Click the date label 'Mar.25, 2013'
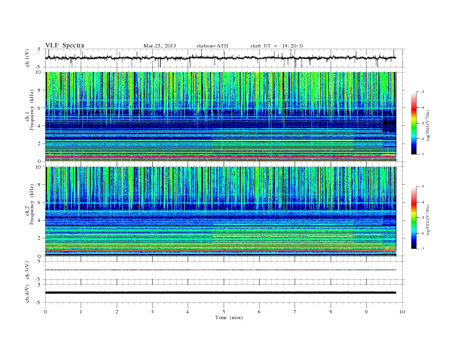Viewport: 453px width, 350px height. 160,46
